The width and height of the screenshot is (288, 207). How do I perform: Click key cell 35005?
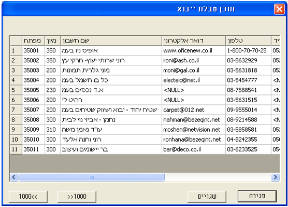[x=34, y=90]
